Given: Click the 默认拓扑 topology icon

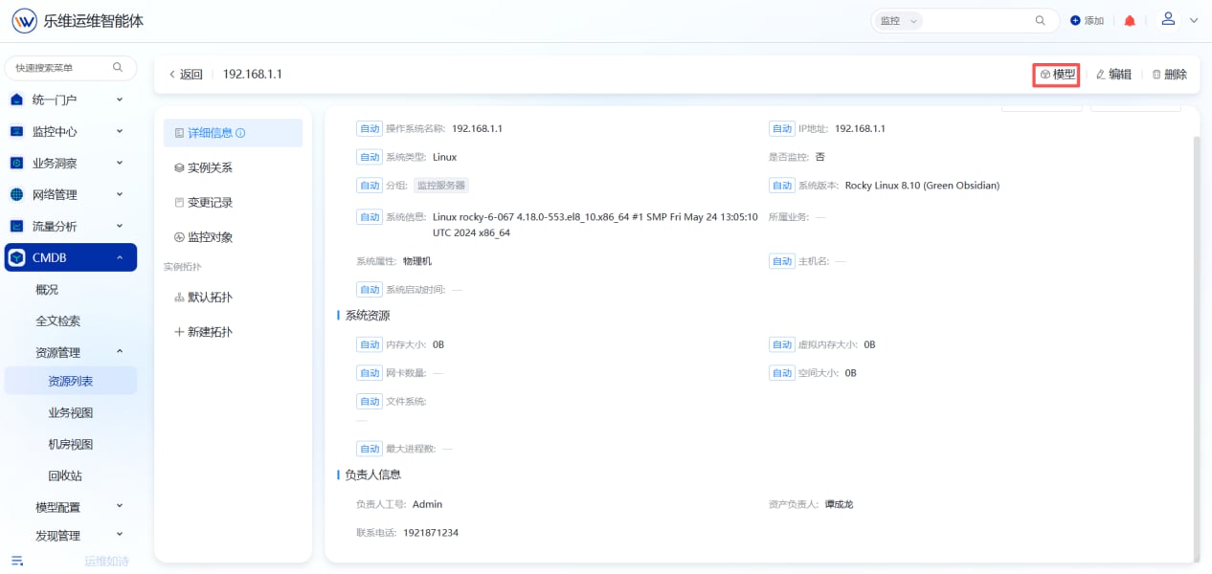Looking at the screenshot, I should pos(179,298).
